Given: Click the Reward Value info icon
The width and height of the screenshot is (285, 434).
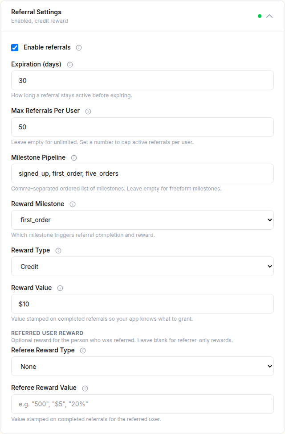Looking at the screenshot, I should 60,288.
